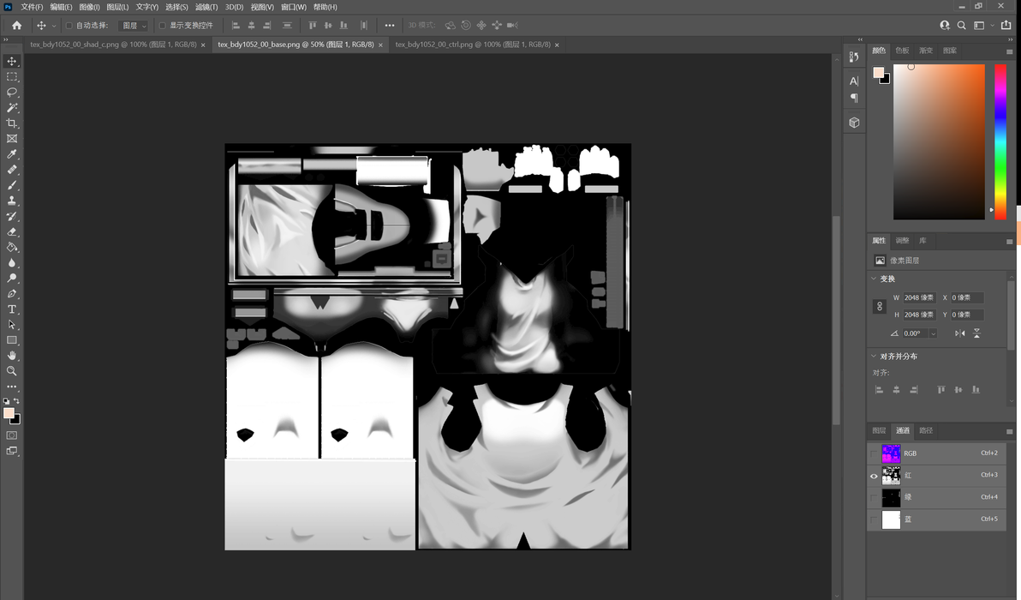1021x600 pixels.
Task: Click the W width input field
Action: click(x=919, y=297)
